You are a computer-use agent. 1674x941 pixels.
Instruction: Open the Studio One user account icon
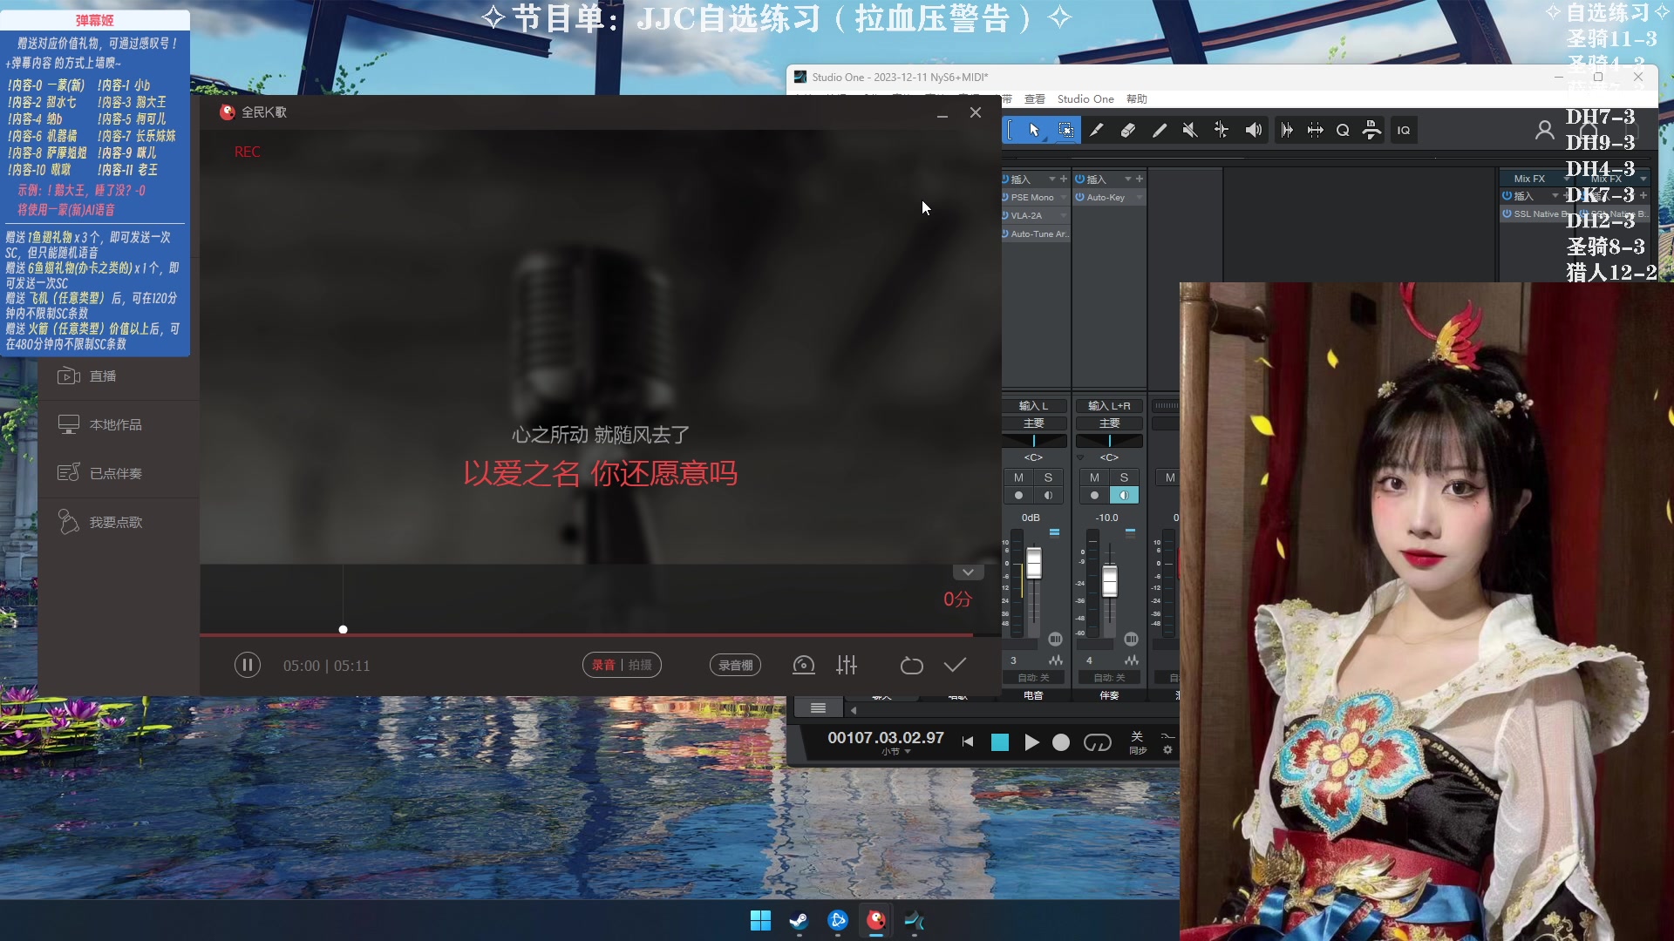click(x=1544, y=131)
